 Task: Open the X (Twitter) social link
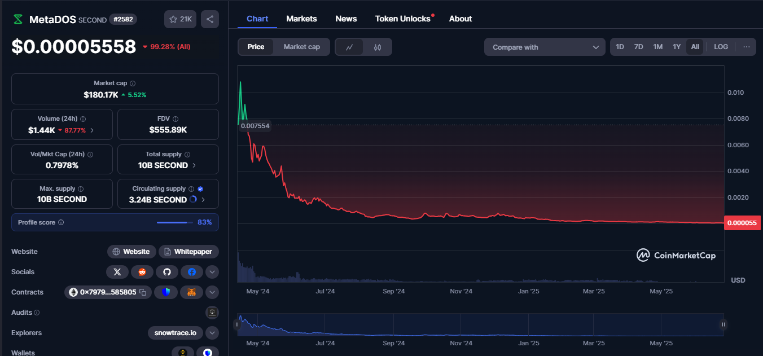117,272
